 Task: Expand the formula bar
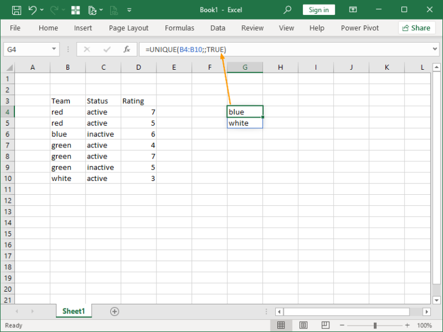[x=434, y=50]
